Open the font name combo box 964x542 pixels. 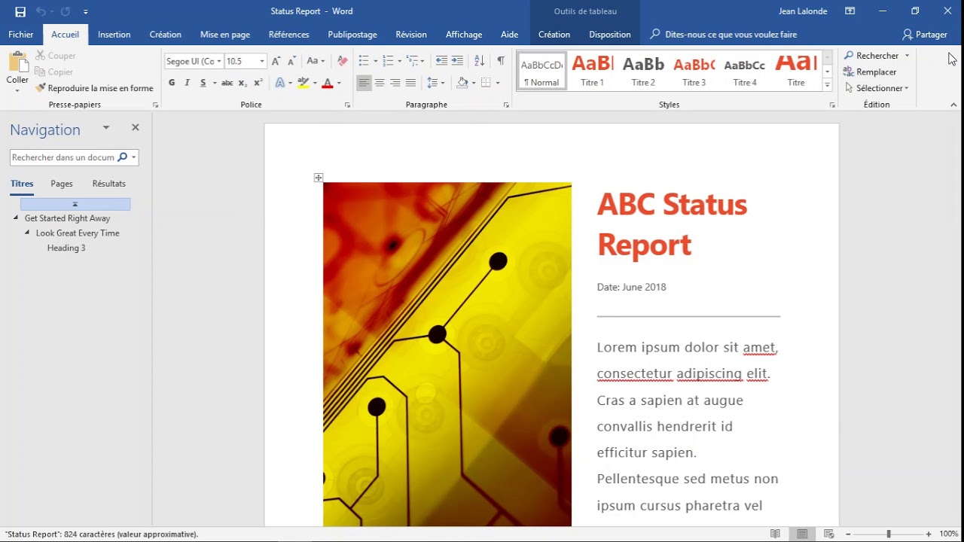(194, 61)
